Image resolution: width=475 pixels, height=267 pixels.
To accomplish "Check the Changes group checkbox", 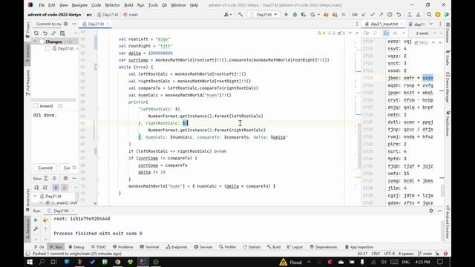I will 42,42.
